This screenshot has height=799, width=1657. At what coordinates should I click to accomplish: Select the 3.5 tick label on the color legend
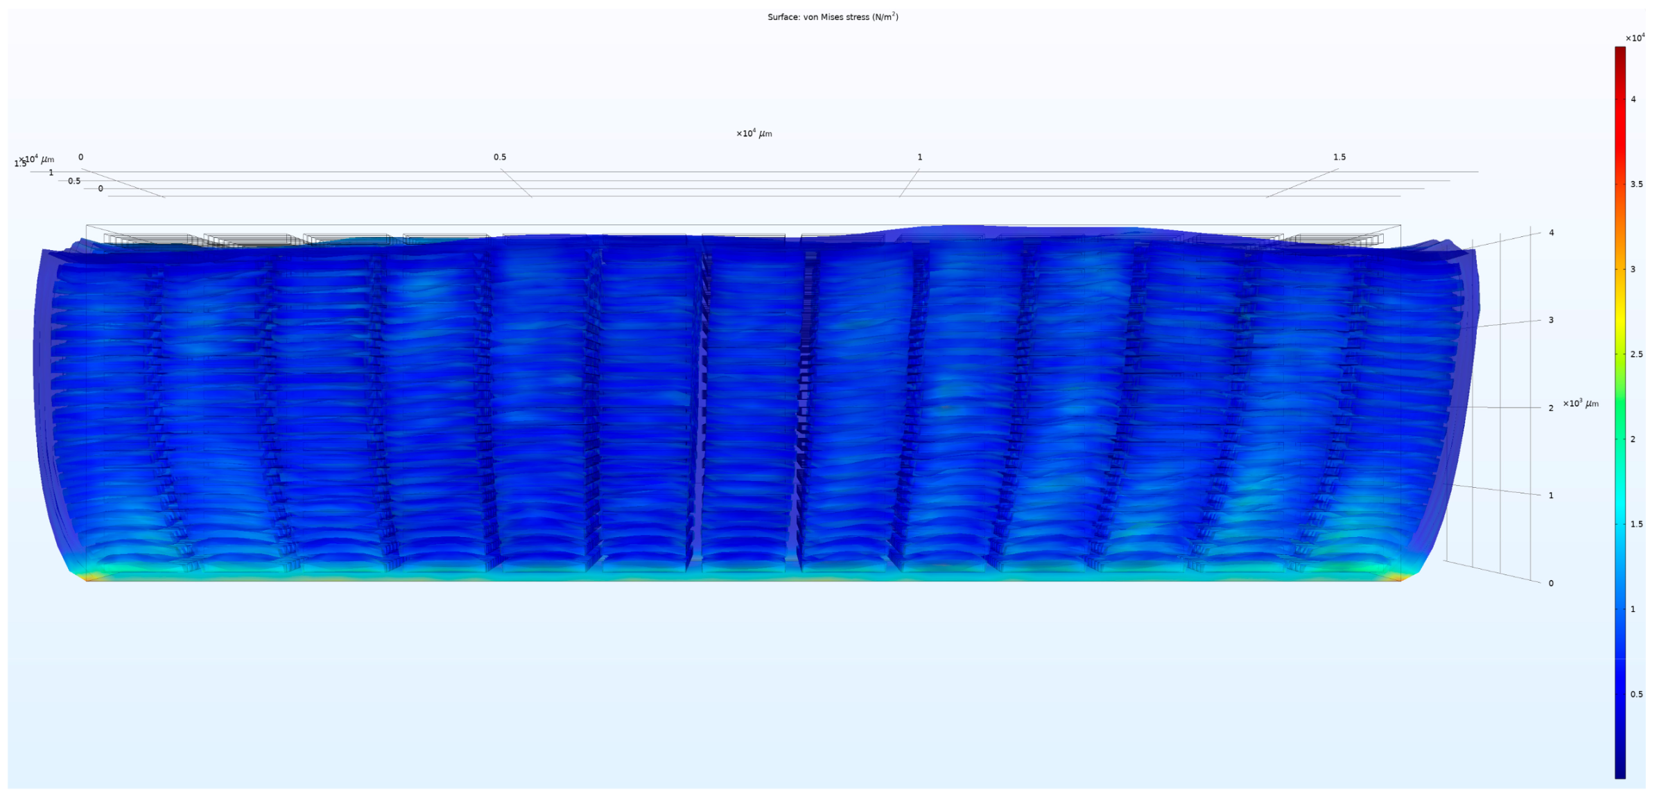(x=1636, y=184)
